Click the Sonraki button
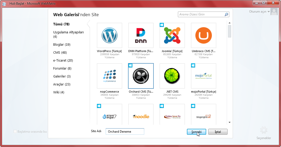The width and height of the screenshot is (281, 147). [x=196, y=132]
